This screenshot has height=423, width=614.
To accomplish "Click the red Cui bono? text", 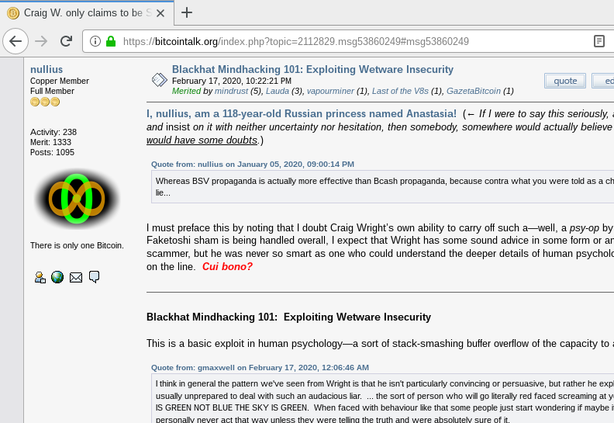I will (227, 266).
